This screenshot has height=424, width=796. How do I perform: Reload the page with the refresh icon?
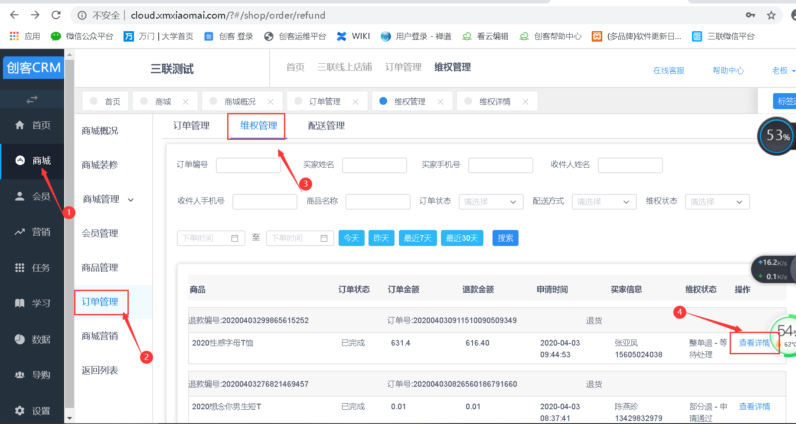[56, 15]
